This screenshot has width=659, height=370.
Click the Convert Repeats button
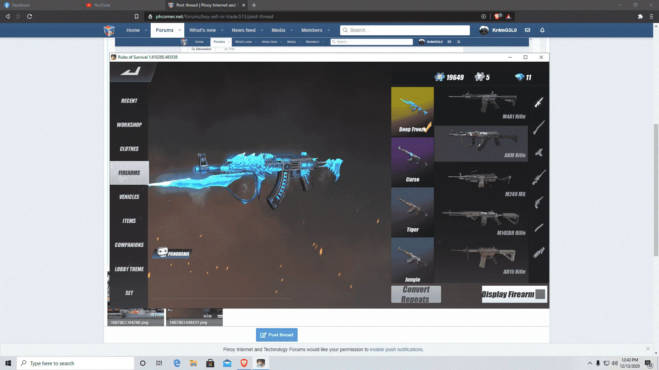(x=416, y=294)
